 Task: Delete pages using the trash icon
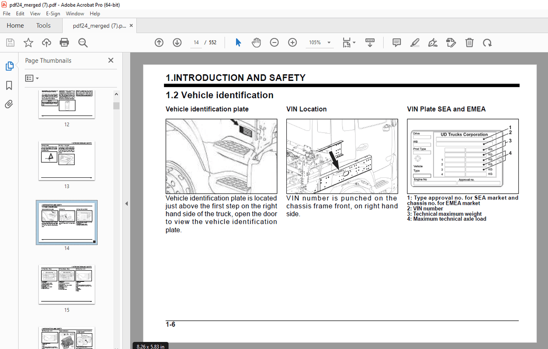(x=469, y=42)
